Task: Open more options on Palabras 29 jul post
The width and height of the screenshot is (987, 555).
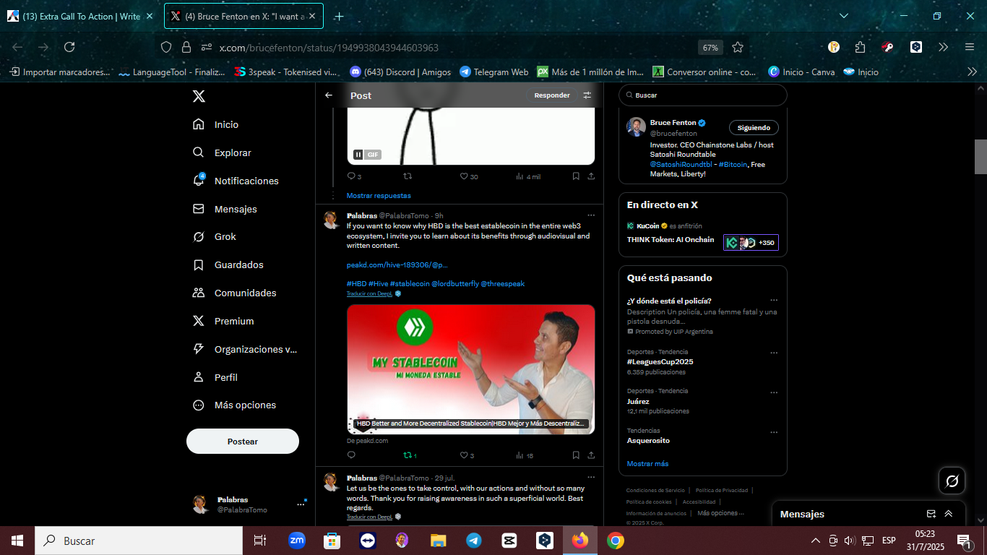Action: 591,478
